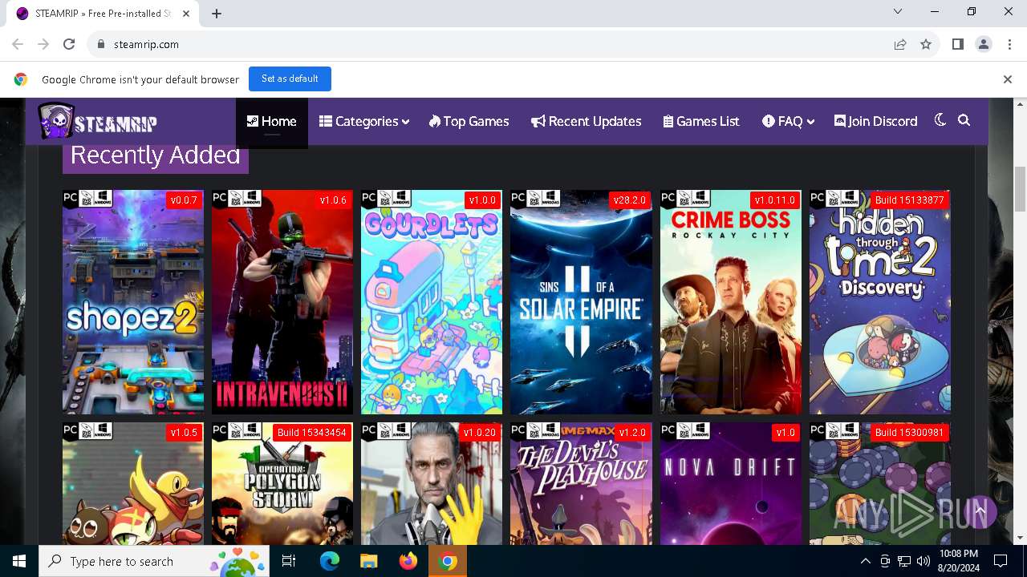Go to Recent Updates page
Viewport: 1027px width, 577px height.
[x=587, y=122]
